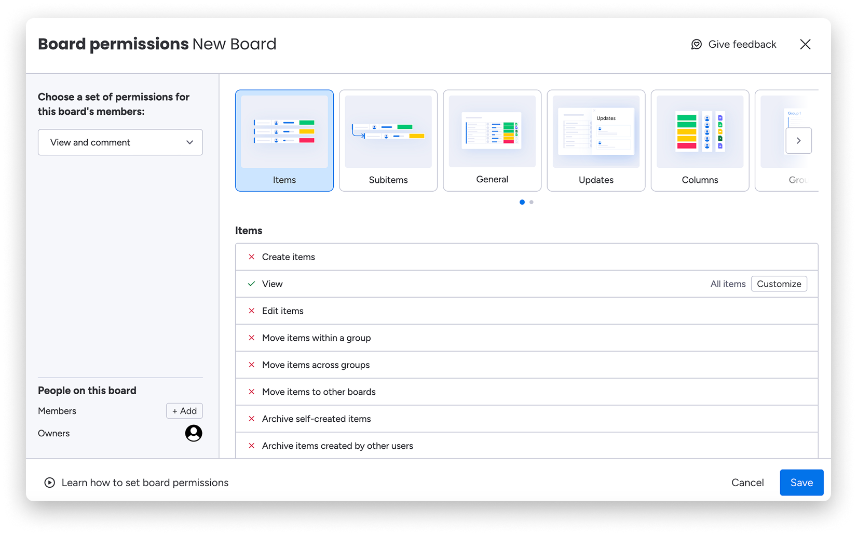Save the board permissions
The image size is (857, 535).
coord(801,483)
